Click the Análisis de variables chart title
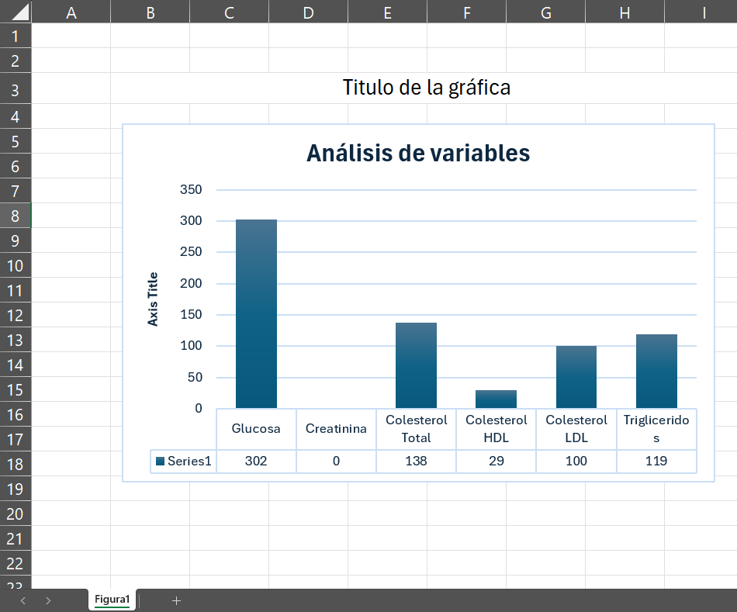 (x=418, y=154)
